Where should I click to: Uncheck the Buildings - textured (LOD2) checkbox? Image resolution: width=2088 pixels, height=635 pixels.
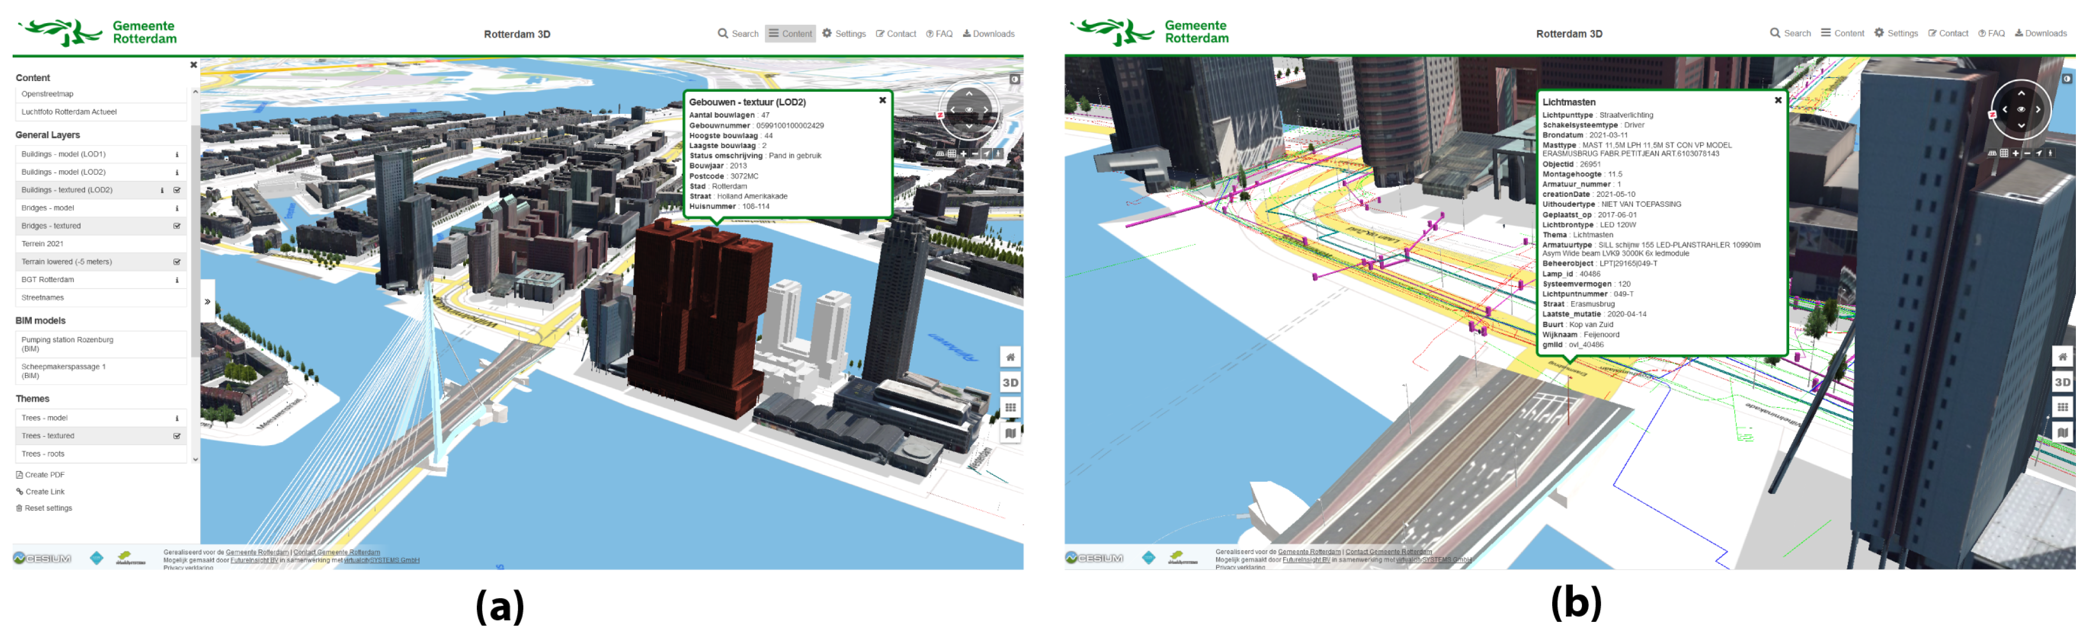(177, 190)
